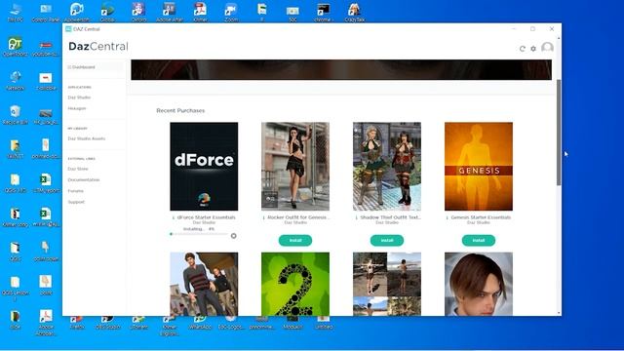The image size is (624, 351).
Task: Install the Genesis Starter Essentials
Action: [479, 241]
